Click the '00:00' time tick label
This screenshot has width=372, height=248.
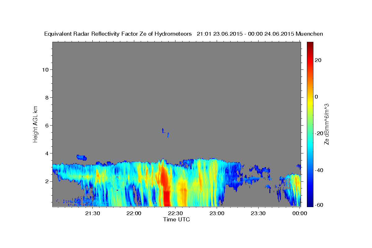point(299,213)
